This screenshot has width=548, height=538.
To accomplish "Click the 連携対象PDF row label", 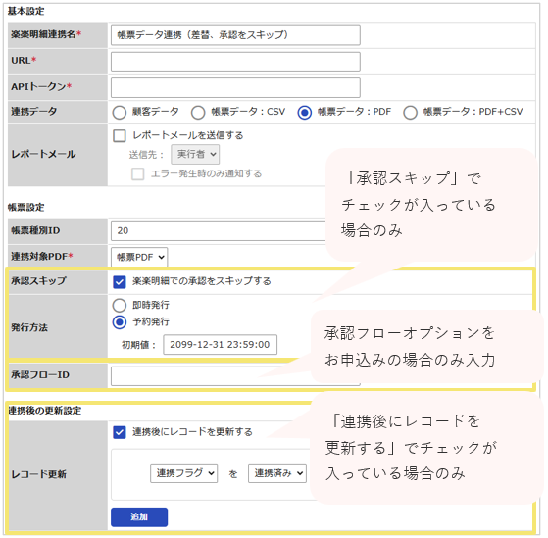I will (x=41, y=257).
